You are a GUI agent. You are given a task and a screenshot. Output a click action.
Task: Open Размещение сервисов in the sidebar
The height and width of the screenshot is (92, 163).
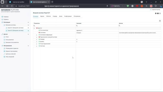[x=12, y=48]
